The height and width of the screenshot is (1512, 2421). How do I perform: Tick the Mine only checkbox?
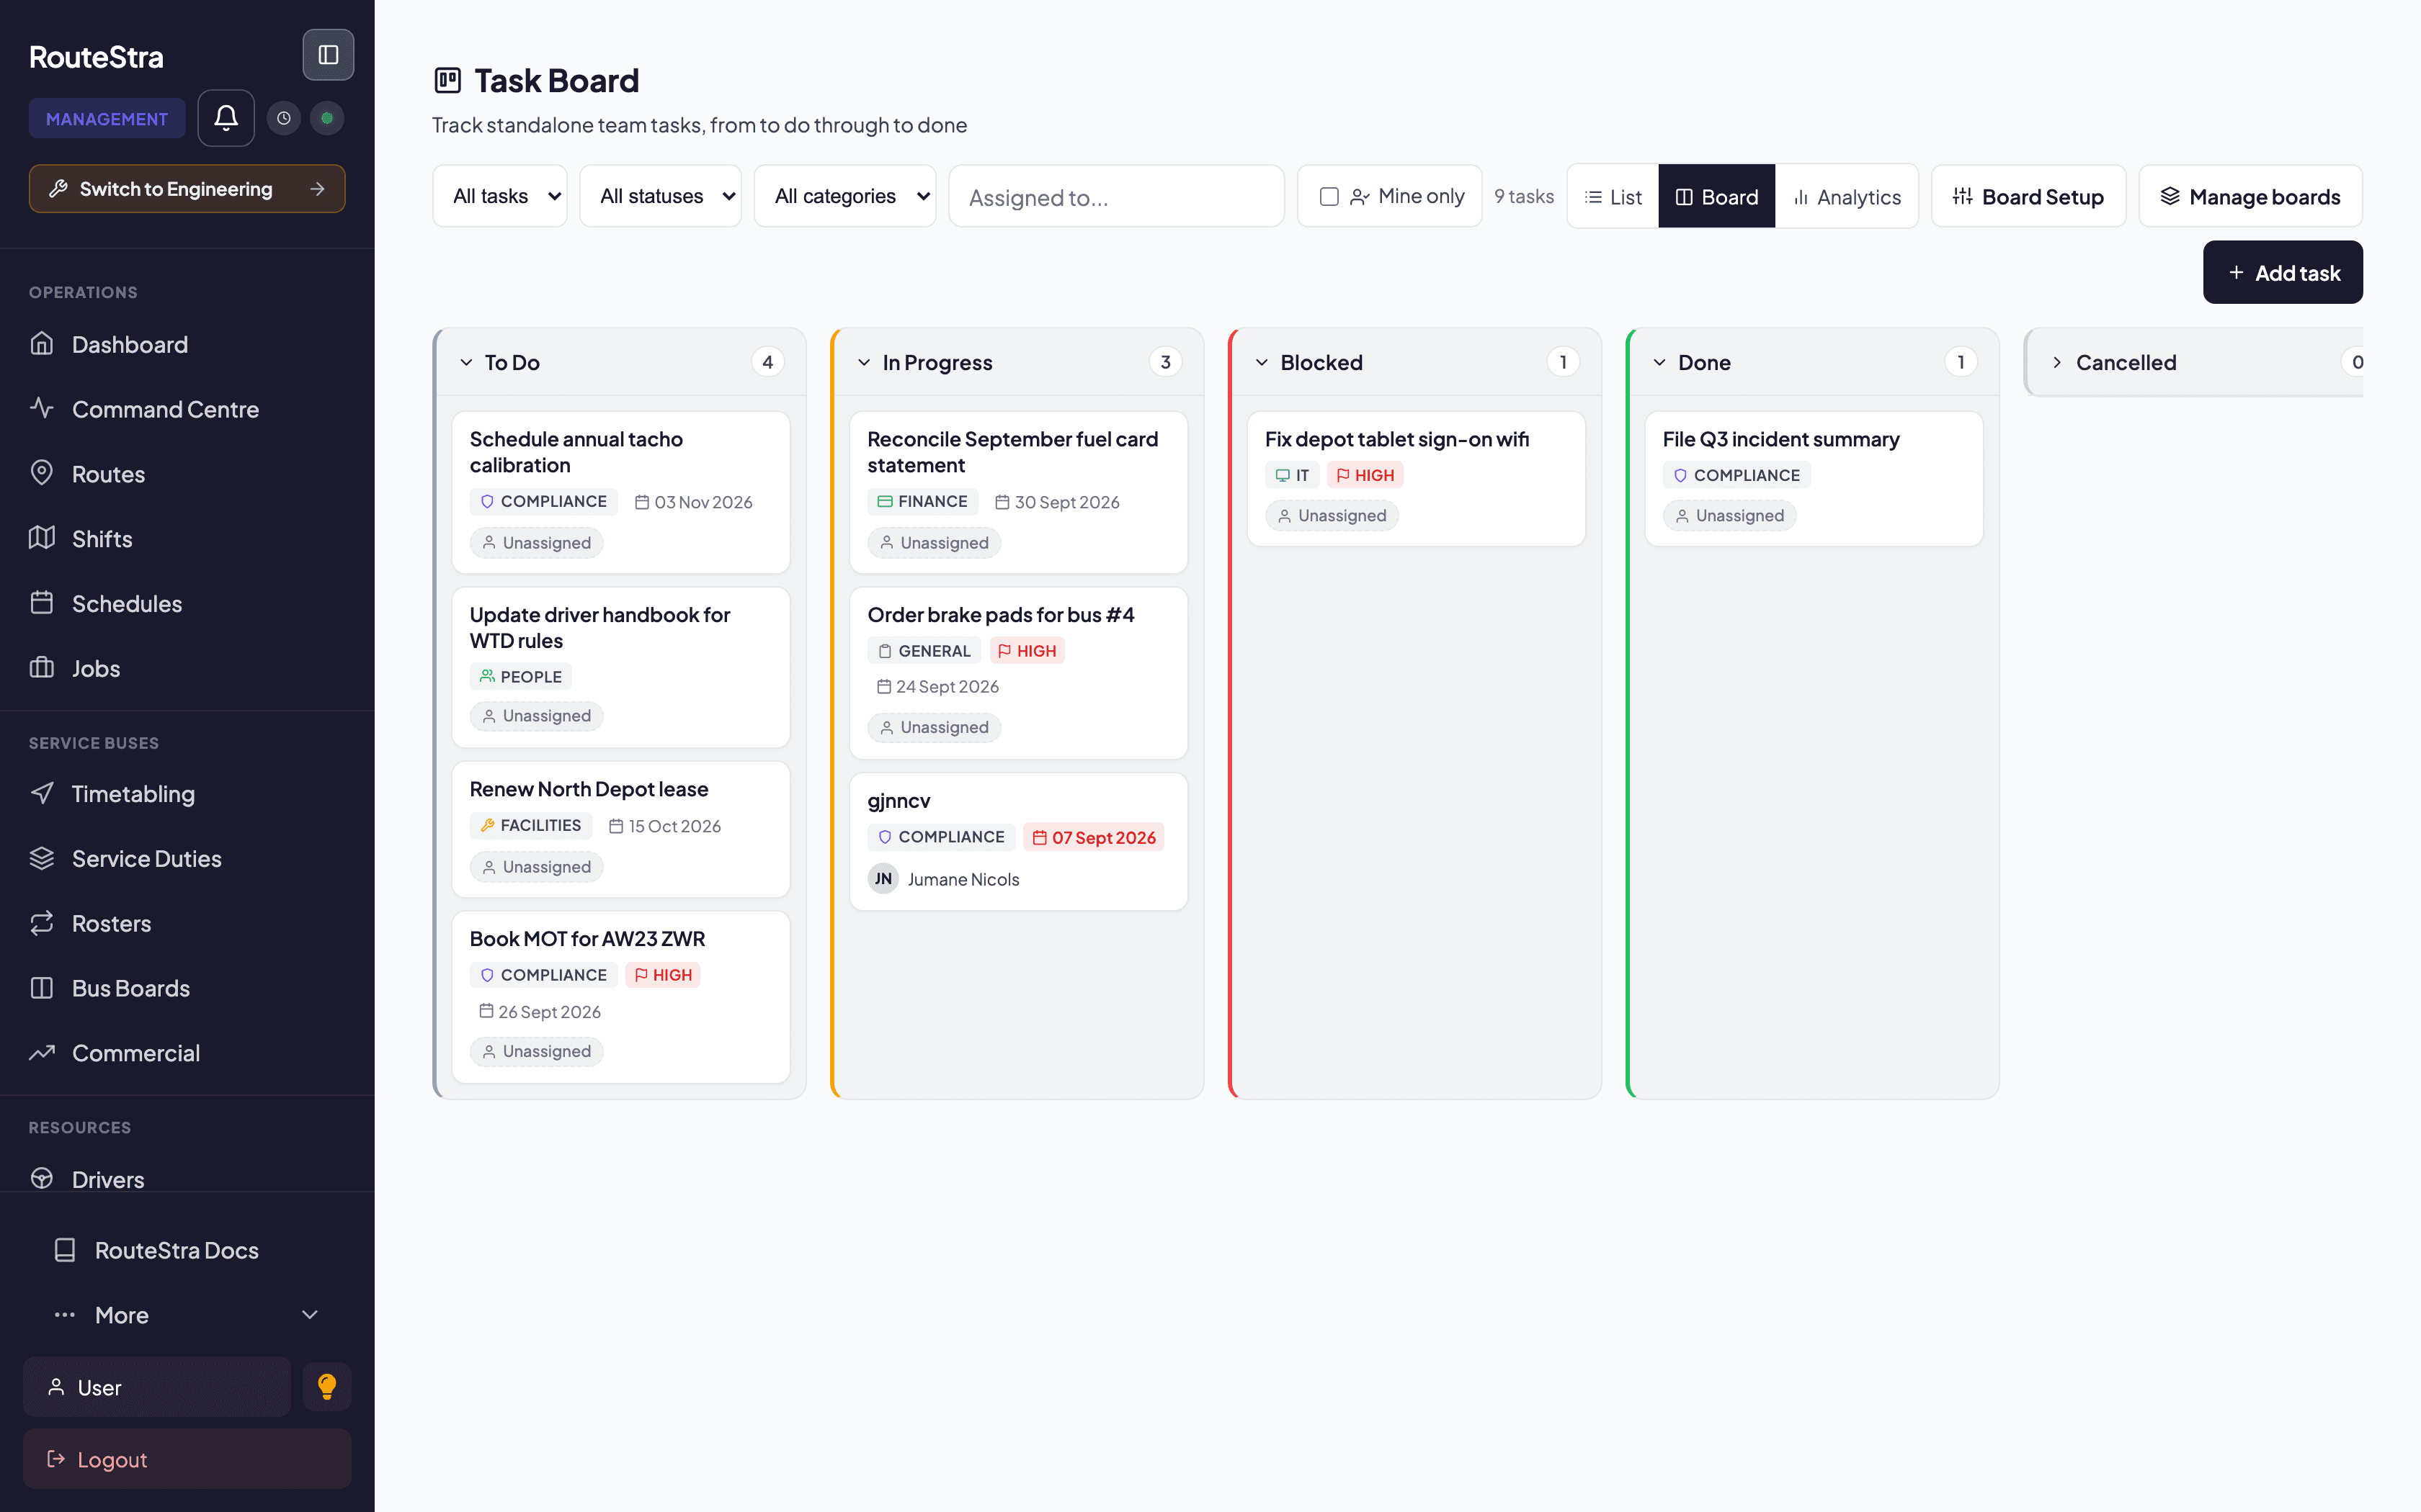1329,196
